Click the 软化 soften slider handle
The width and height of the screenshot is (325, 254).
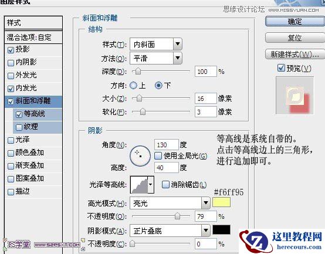(x=143, y=111)
